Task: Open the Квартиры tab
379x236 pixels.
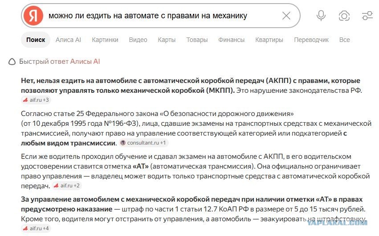Action: pyautogui.click(x=269, y=40)
